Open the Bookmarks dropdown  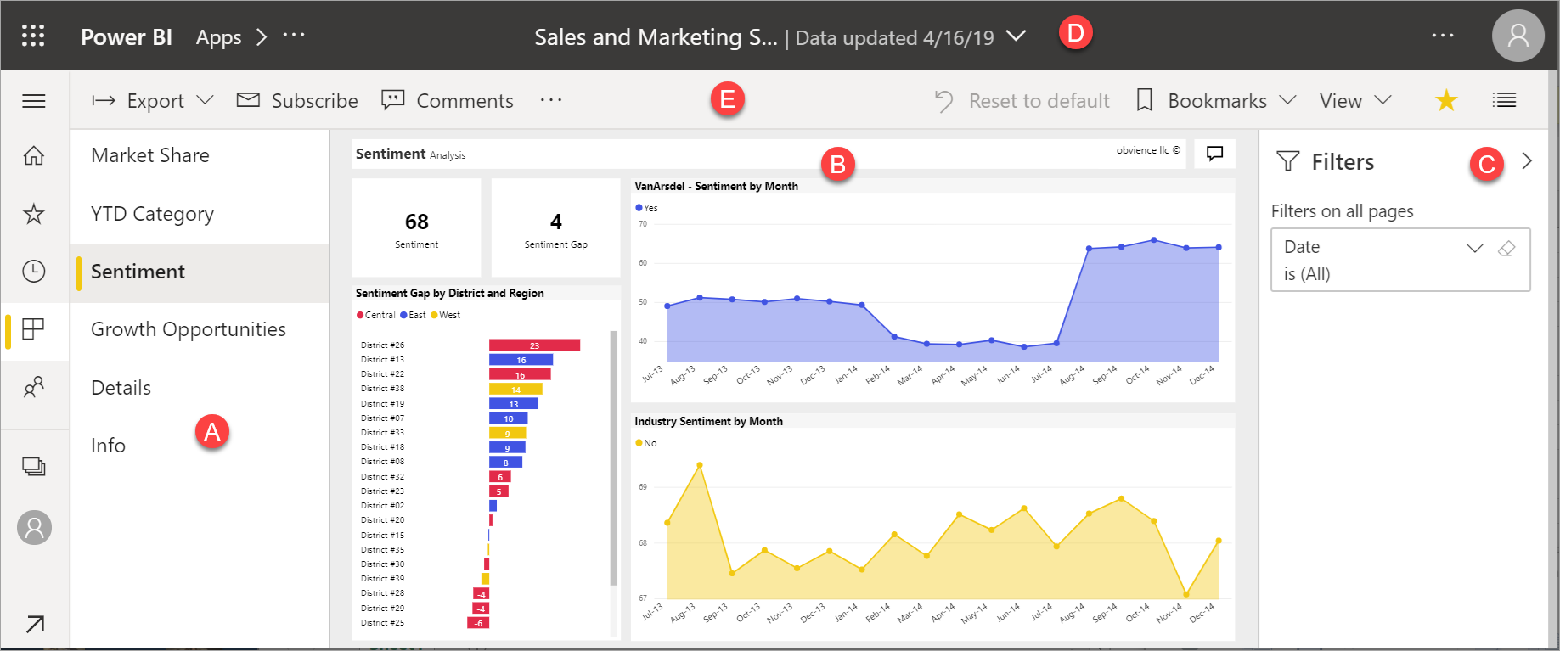click(1216, 100)
